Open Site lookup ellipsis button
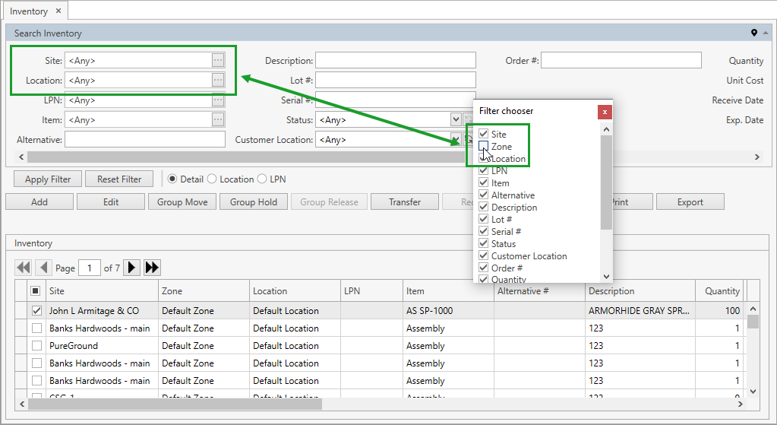The height and width of the screenshot is (425, 777). [x=218, y=60]
